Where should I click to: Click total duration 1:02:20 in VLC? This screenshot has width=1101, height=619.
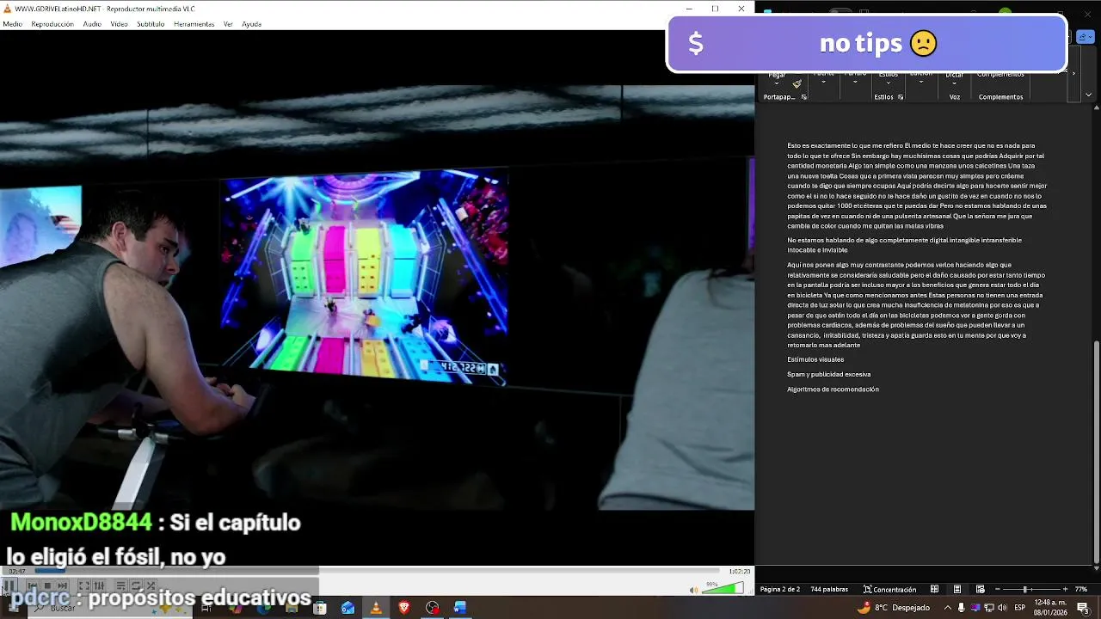pyautogui.click(x=739, y=571)
